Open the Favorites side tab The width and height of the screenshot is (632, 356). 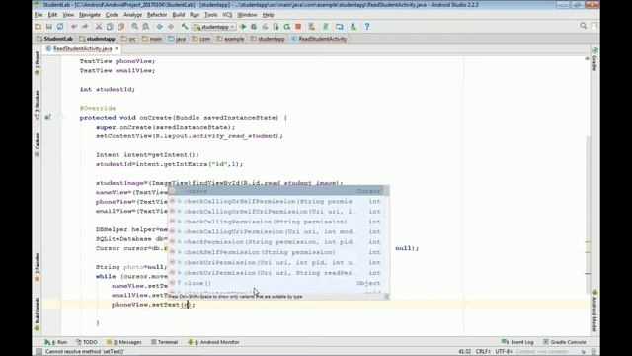point(38,267)
